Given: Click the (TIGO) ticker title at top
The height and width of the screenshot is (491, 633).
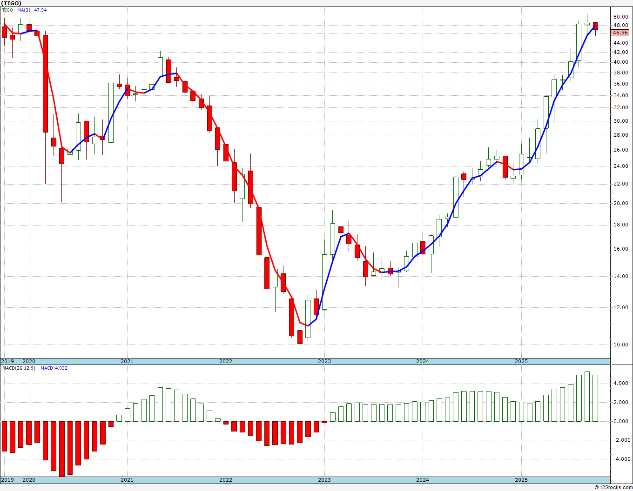Looking at the screenshot, I should [11, 3].
